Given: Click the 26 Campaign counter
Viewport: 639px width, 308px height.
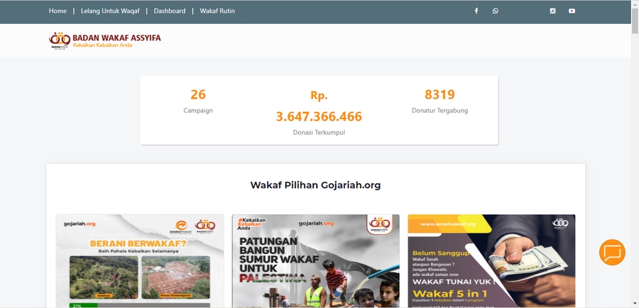Looking at the screenshot, I should pos(198,101).
